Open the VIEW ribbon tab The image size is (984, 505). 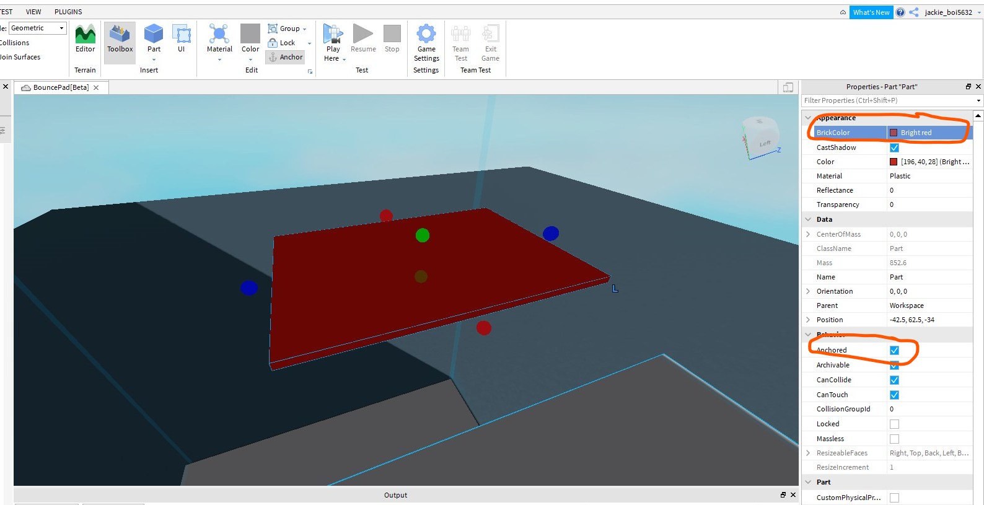[x=33, y=12]
